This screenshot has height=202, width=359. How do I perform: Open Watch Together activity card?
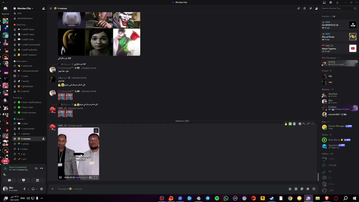(339, 48)
